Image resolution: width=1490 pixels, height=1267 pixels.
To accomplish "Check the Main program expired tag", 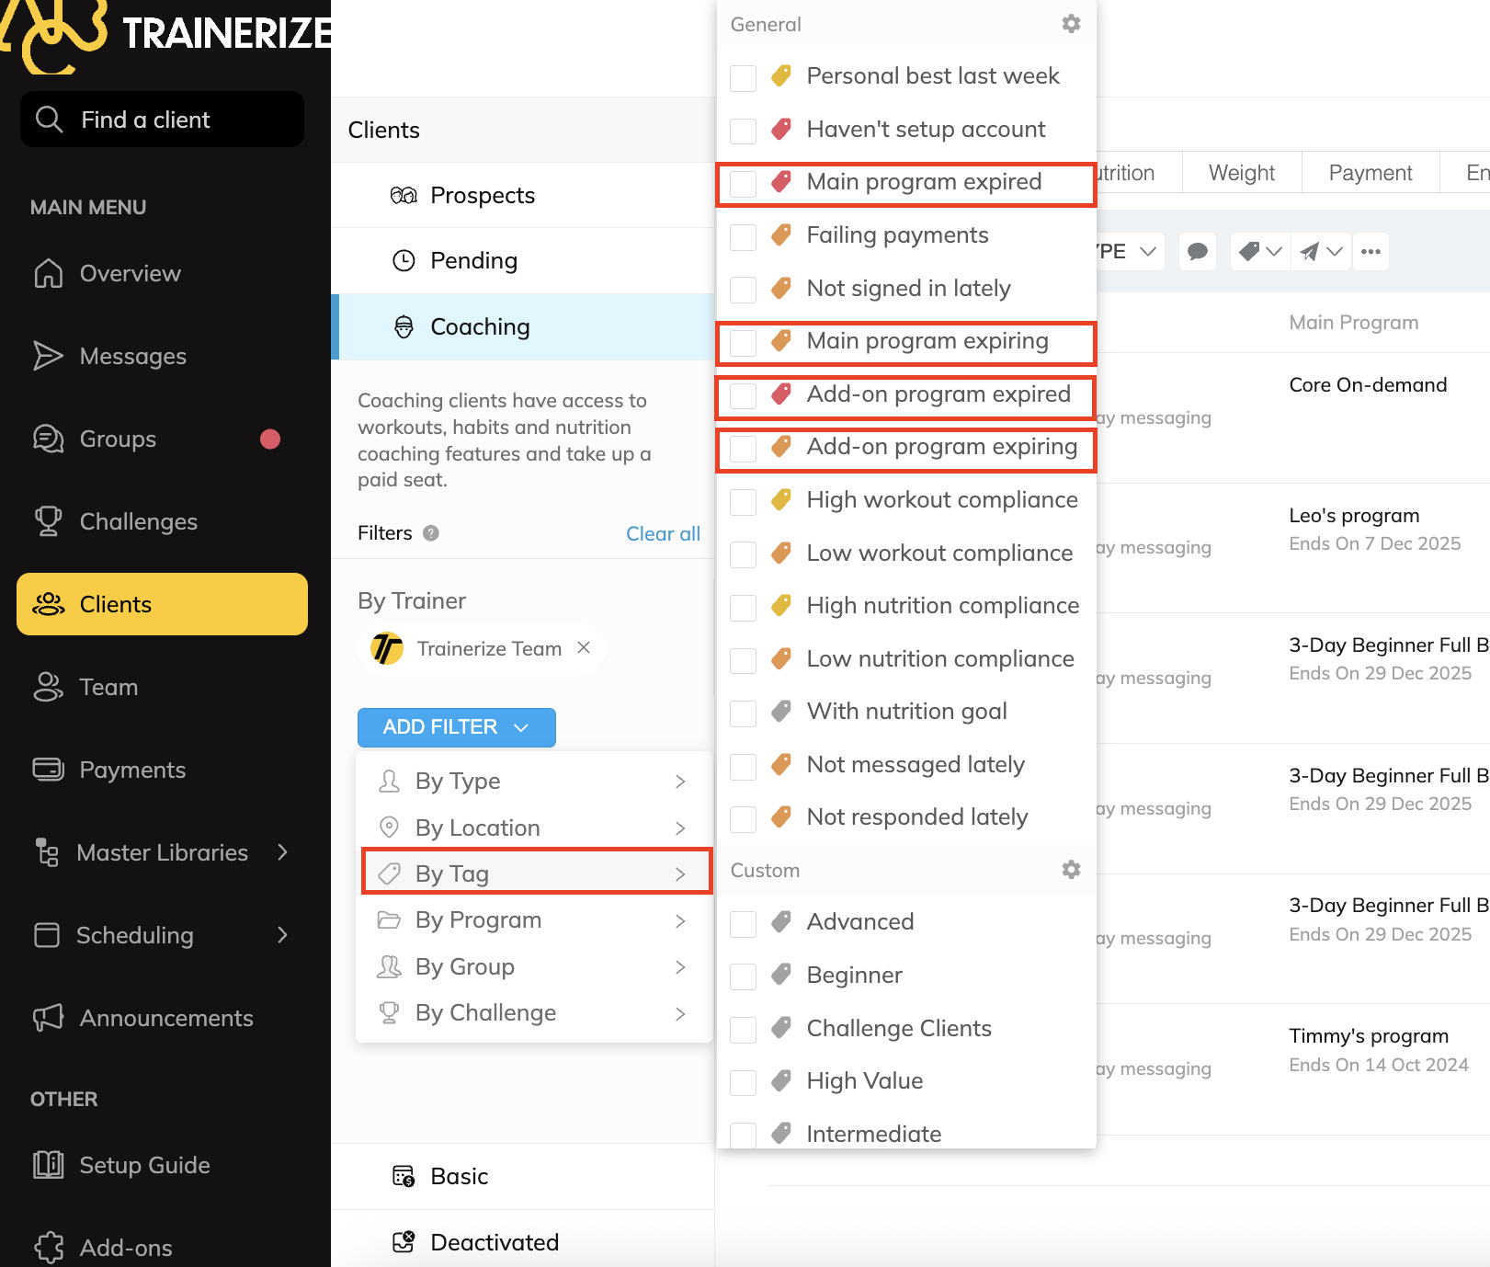I will [x=743, y=183].
